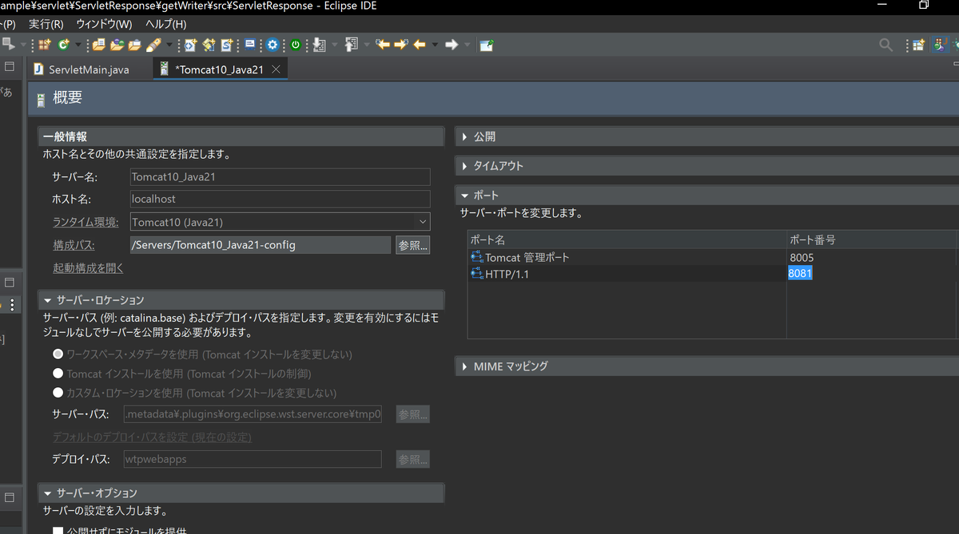Collapse the ポート section
This screenshot has height=534, width=959.
coord(465,196)
